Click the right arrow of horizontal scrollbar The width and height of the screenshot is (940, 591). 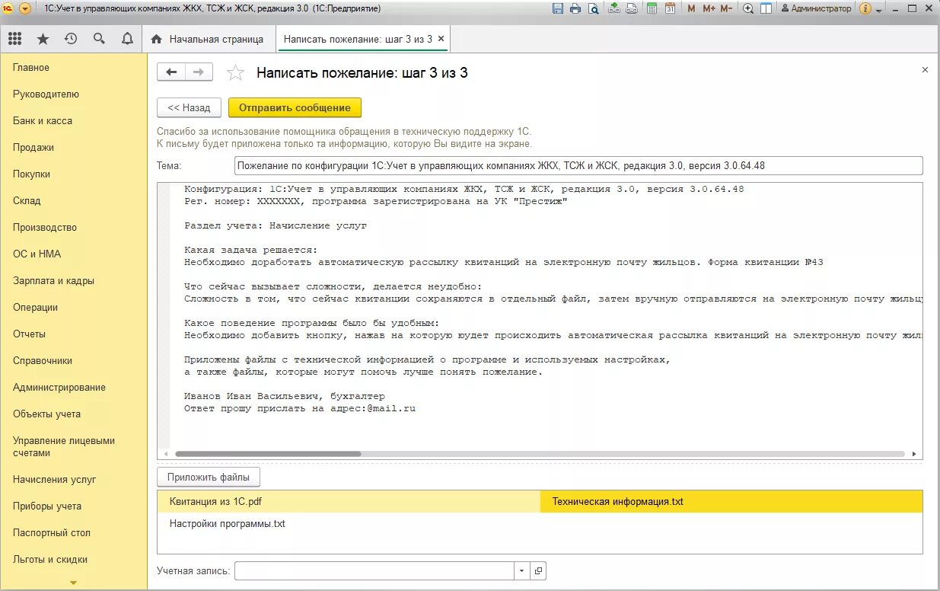click(914, 453)
